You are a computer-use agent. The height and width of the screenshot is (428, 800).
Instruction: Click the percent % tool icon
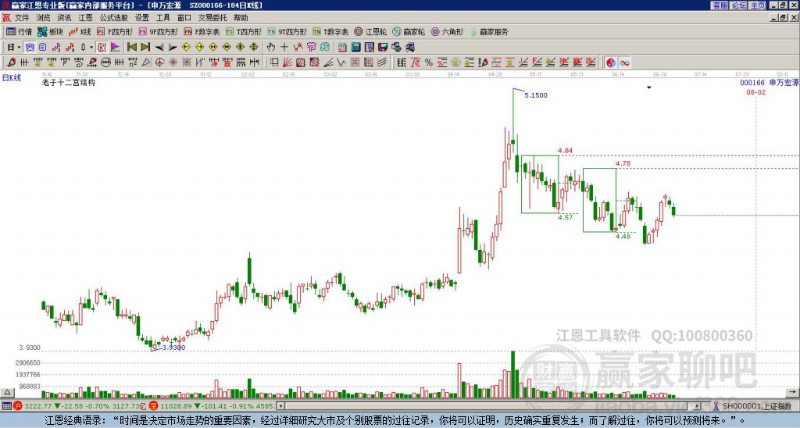pyautogui.click(x=429, y=62)
